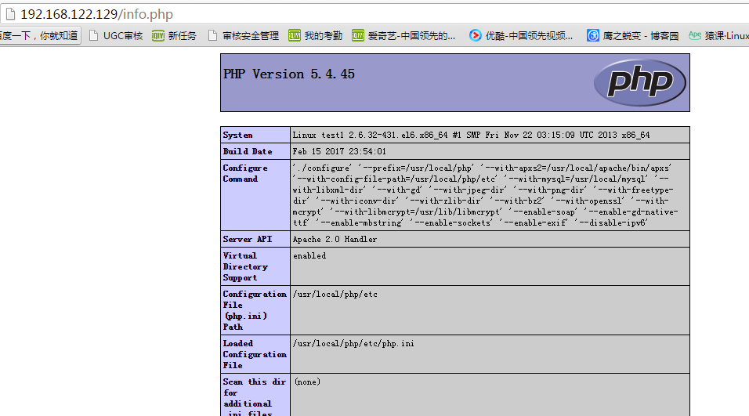Open the 优酷-中国领先视频 bookmark
The height and width of the screenshot is (416, 749).
coord(521,36)
